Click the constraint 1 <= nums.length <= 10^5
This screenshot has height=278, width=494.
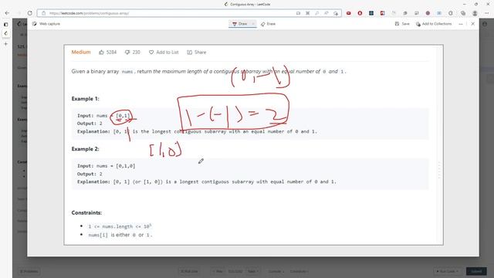tap(120, 226)
